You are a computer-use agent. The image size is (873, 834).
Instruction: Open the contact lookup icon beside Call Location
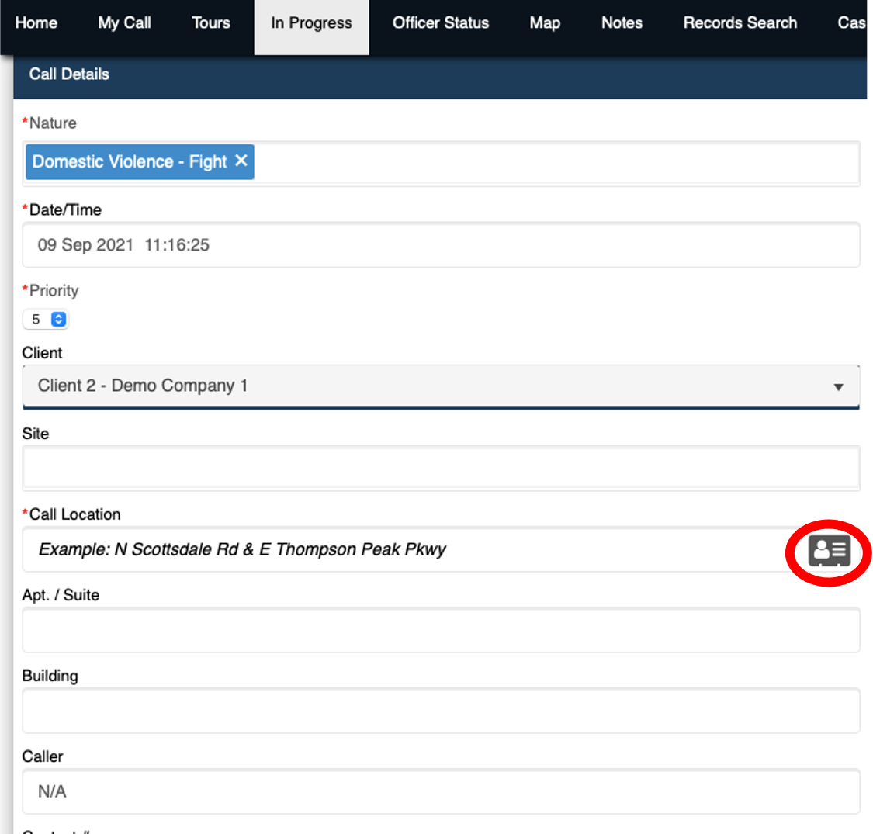click(x=828, y=552)
